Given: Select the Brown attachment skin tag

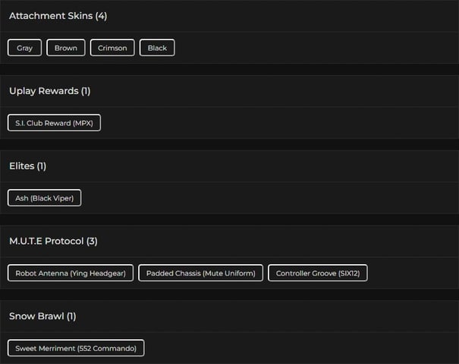Looking at the screenshot, I should [66, 48].
